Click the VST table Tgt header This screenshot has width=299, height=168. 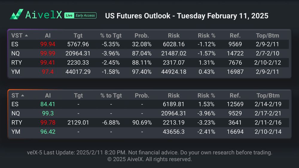click(x=78, y=36)
